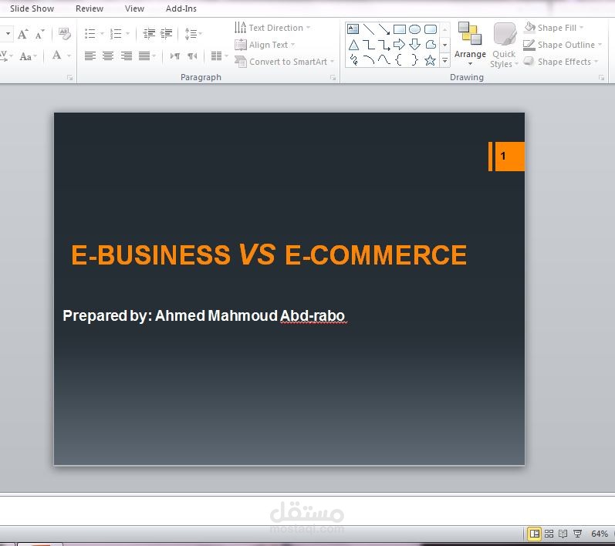Insert a text box from the shapes gallery
Screen dimensions: 615x546
[x=353, y=29]
